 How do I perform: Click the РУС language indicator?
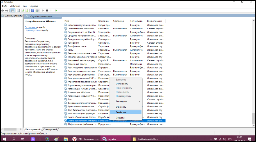(x=230, y=139)
